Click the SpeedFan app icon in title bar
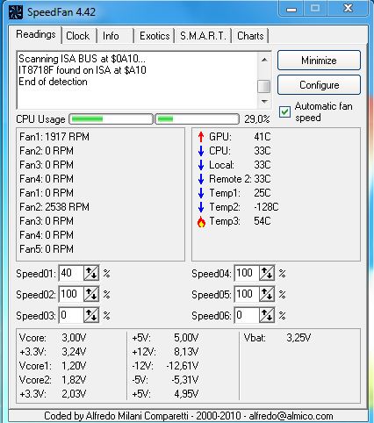Screen dimensions: 374x423 (15, 12)
